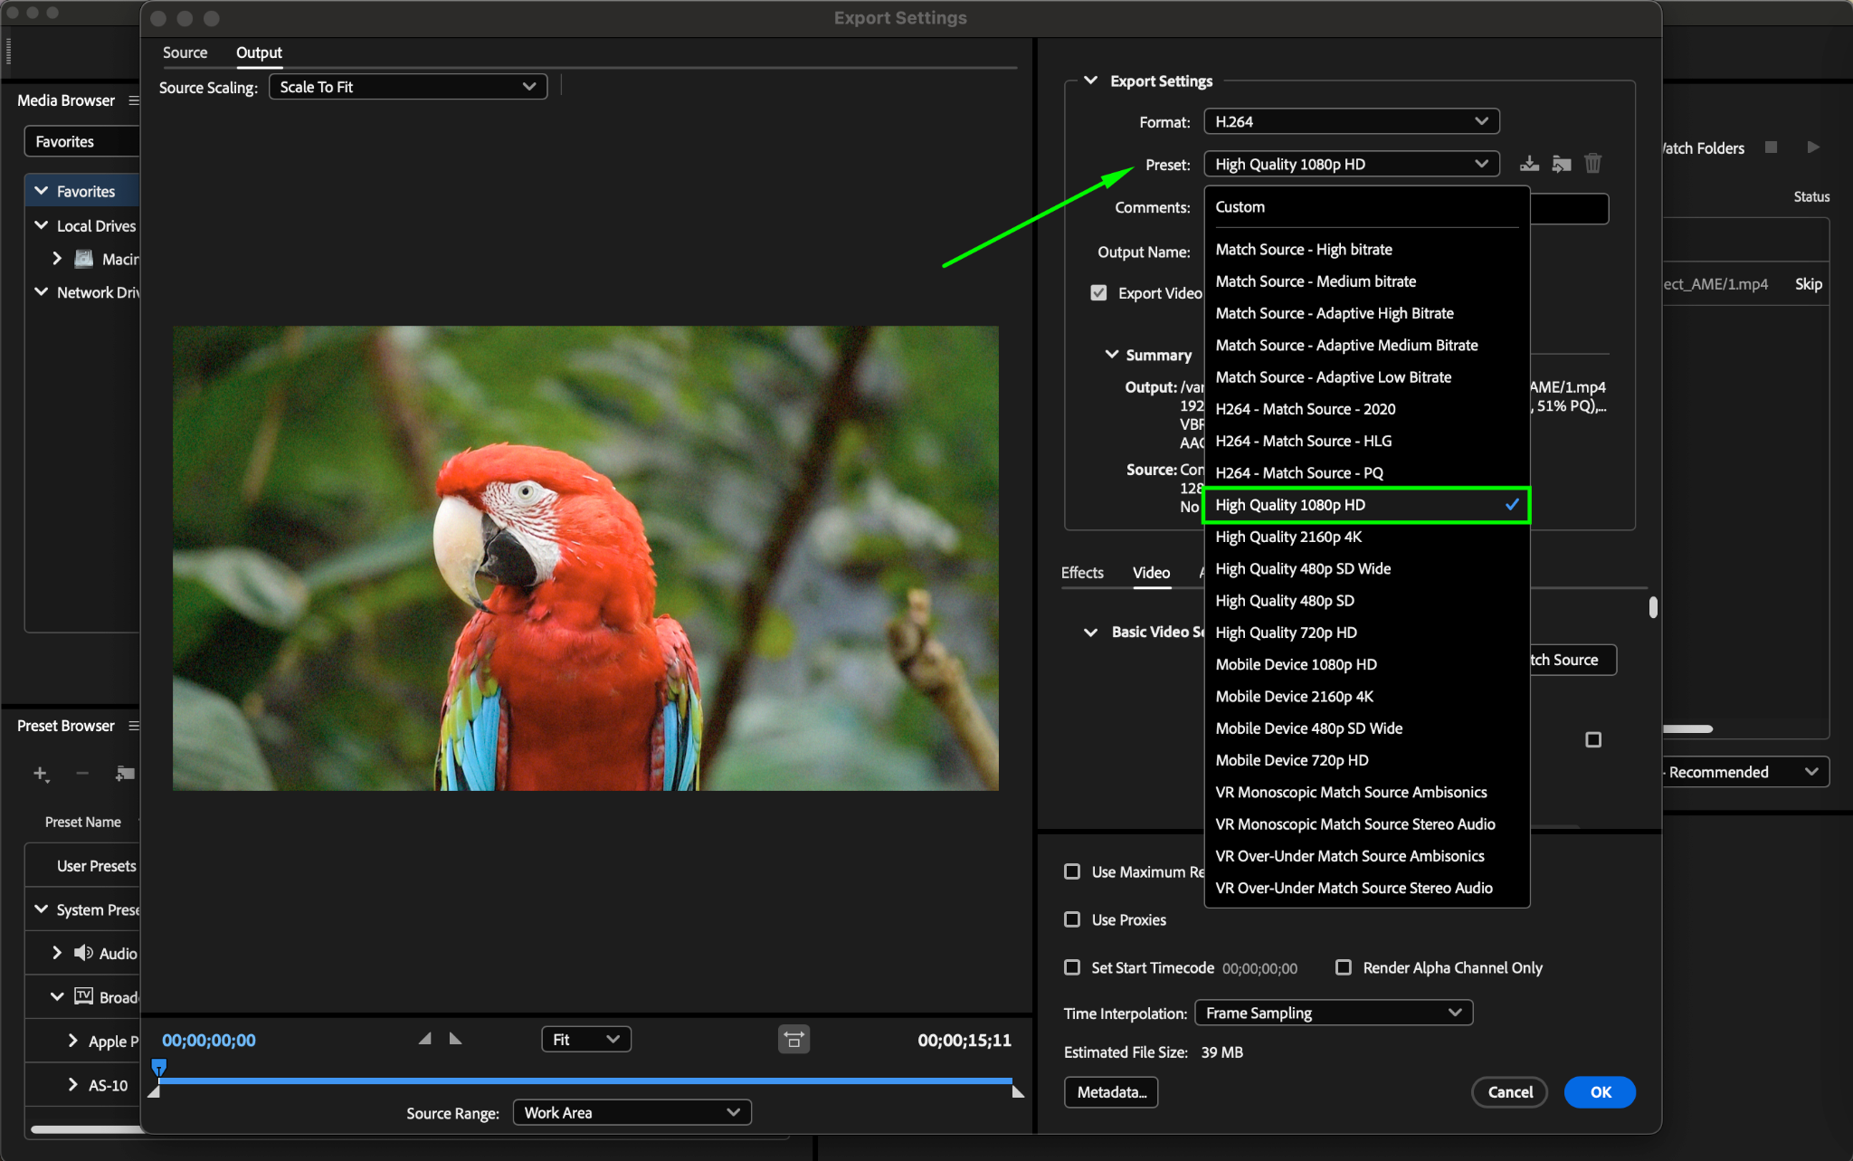Click the Metadata button
The image size is (1853, 1161).
[x=1111, y=1092]
